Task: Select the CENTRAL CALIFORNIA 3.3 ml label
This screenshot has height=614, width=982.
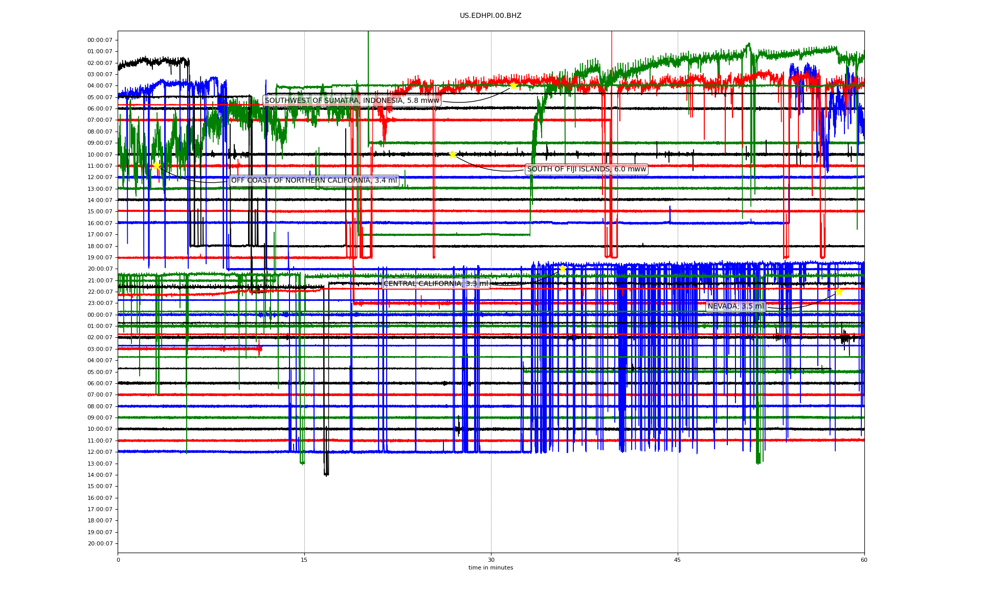Action: pos(435,284)
